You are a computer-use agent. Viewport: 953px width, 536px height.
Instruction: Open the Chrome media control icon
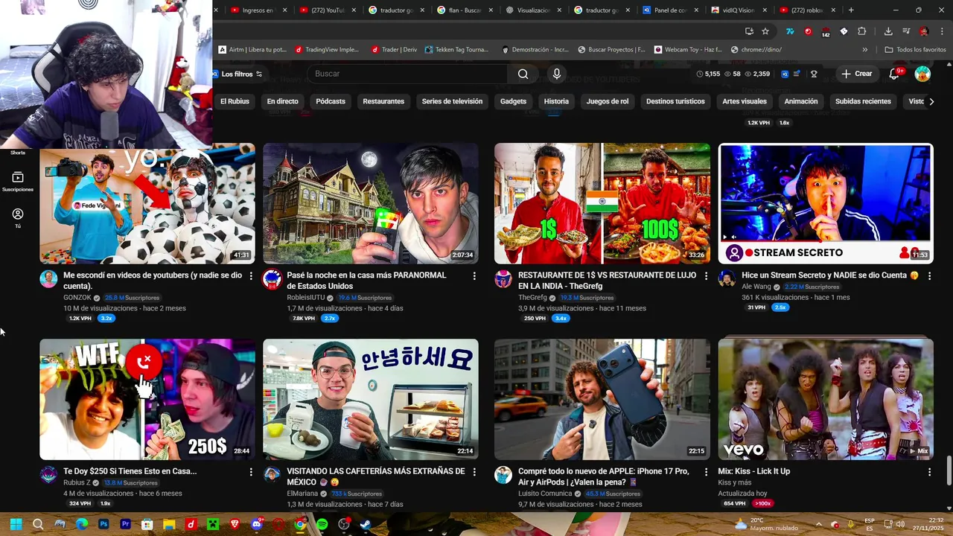point(906,31)
